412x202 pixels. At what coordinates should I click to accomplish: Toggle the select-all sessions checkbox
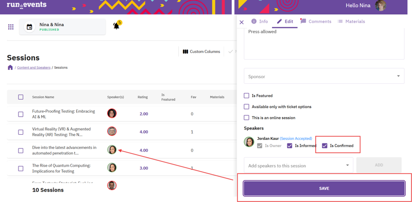21,97
